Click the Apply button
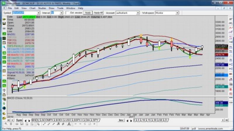The height and width of the screenshot is (131, 234). 88,13
